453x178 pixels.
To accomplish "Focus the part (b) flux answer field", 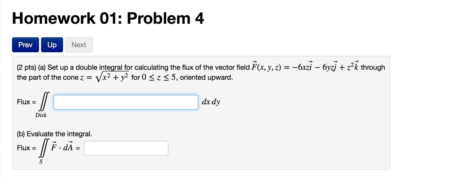I will [126, 148].
